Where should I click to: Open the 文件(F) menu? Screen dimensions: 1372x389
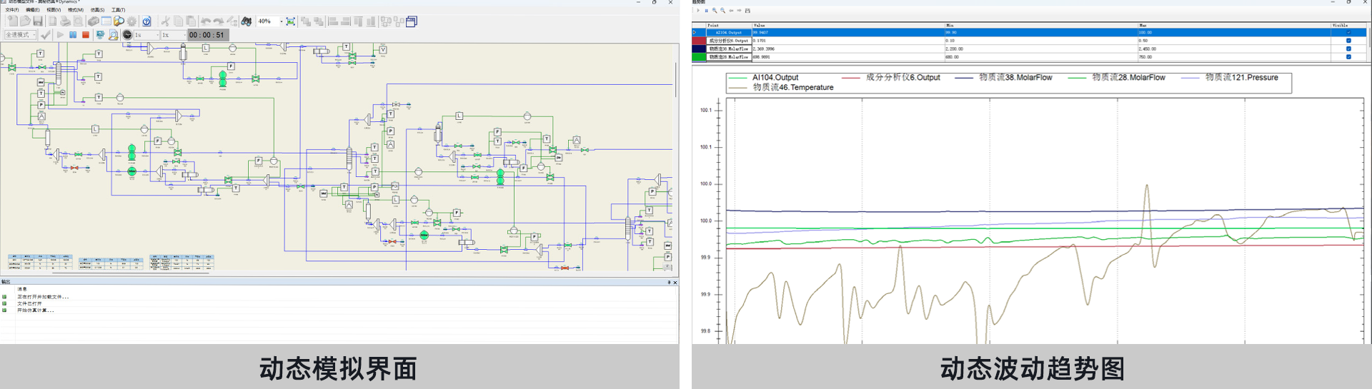[12, 10]
